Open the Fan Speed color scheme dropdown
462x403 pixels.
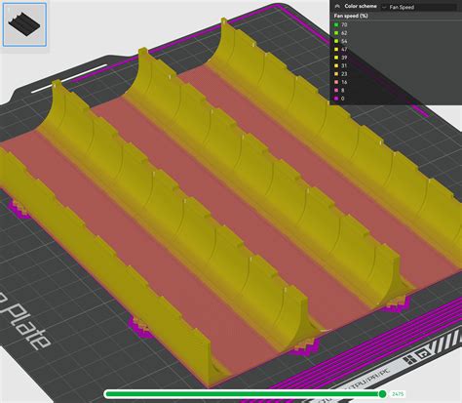[x=419, y=7]
